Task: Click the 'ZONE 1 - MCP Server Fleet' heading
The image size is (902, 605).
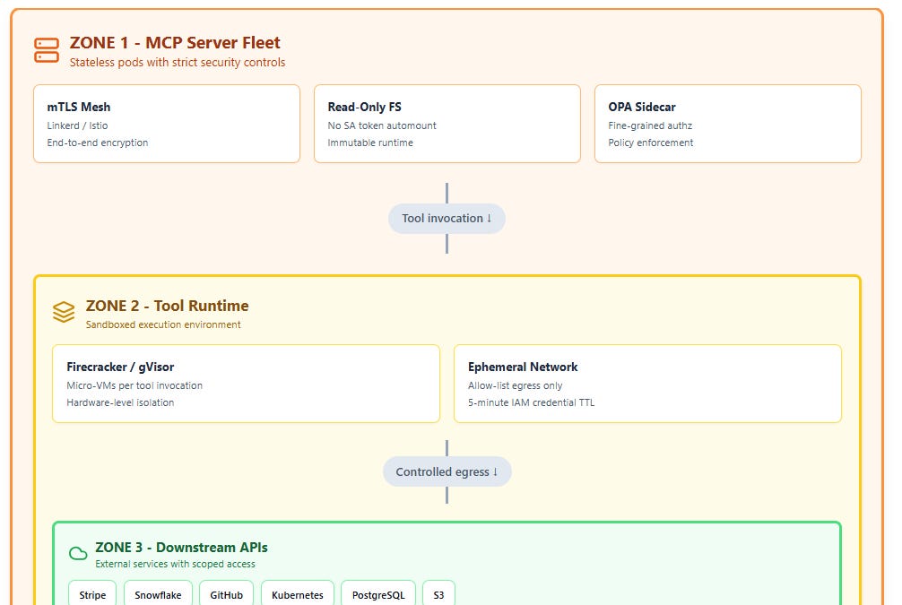Action: (x=175, y=42)
